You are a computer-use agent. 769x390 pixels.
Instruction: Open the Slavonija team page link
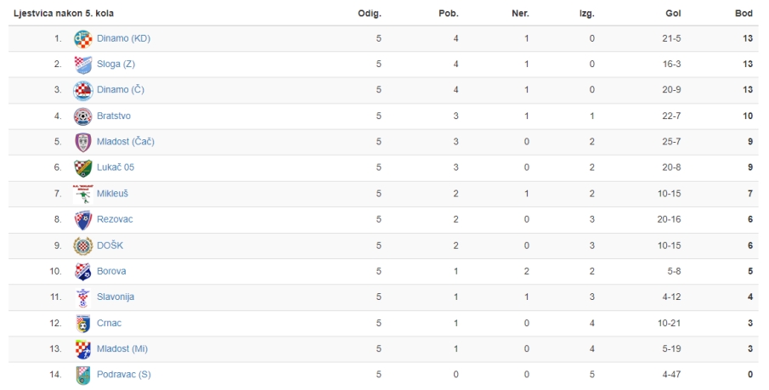pos(116,297)
